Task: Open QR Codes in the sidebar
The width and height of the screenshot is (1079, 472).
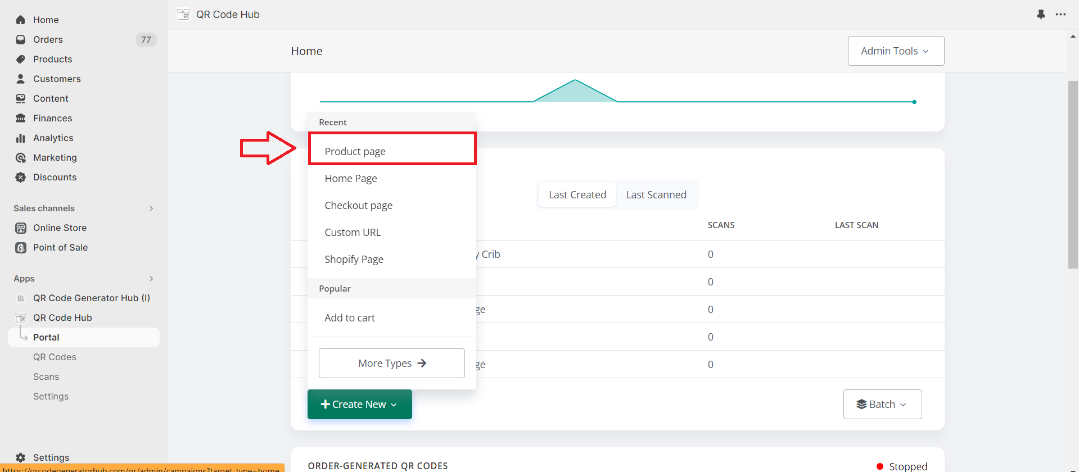Action: coord(55,357)
